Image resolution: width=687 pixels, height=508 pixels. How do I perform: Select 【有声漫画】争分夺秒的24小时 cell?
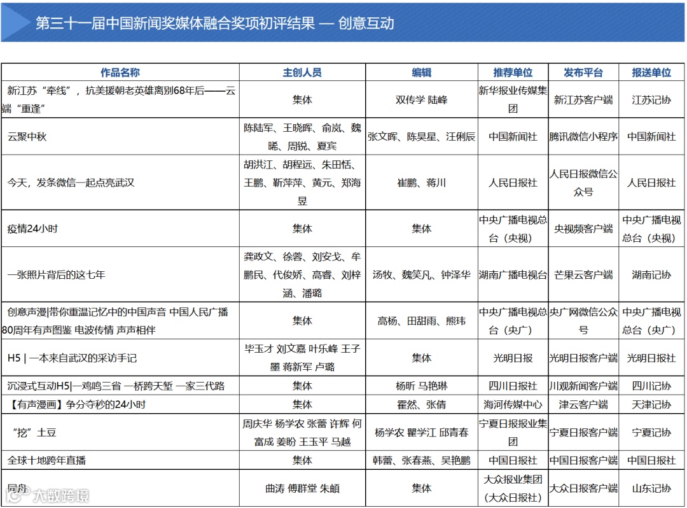(x=120, y=404)
